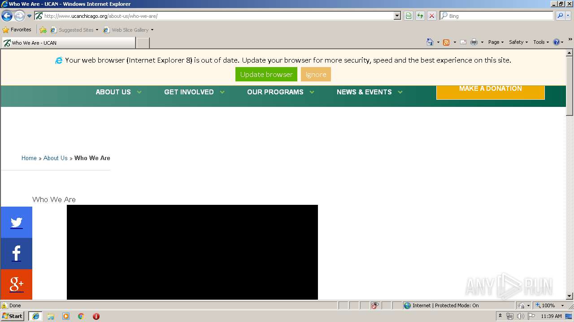The width and height of the screenshot is (574, 322).
Task: Launch Google Chrome from the taskbar
Action: coord(81,316)
